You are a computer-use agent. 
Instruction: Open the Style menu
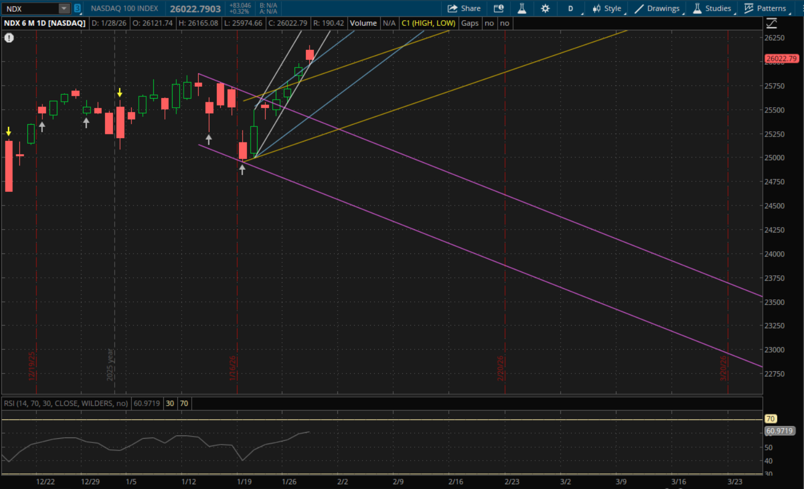coord(607,9)
